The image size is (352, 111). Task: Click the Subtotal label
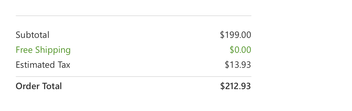pyautogui.click(x=32, y=35)
